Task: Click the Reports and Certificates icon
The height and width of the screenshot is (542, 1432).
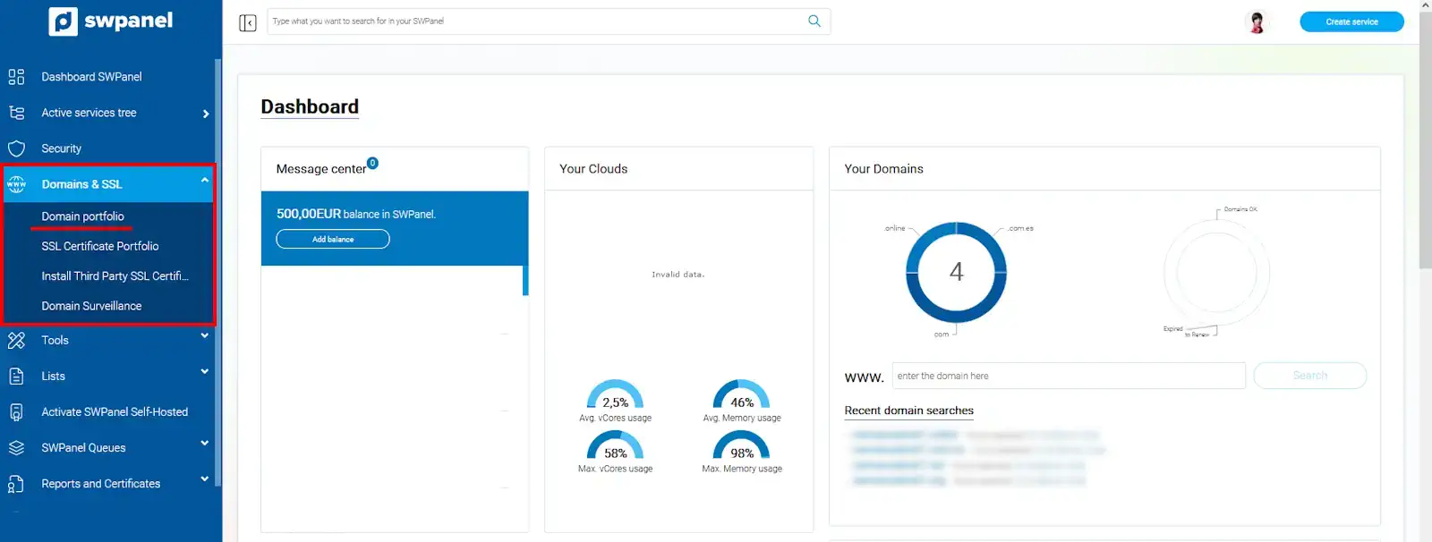Action: [x=16, y=484]
